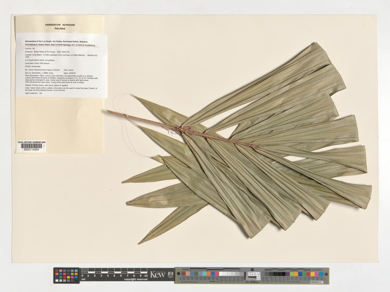Select the 'PALMAE' heading text
The height and width of the screenshot is (292, 390).
[x=59, y=29]
